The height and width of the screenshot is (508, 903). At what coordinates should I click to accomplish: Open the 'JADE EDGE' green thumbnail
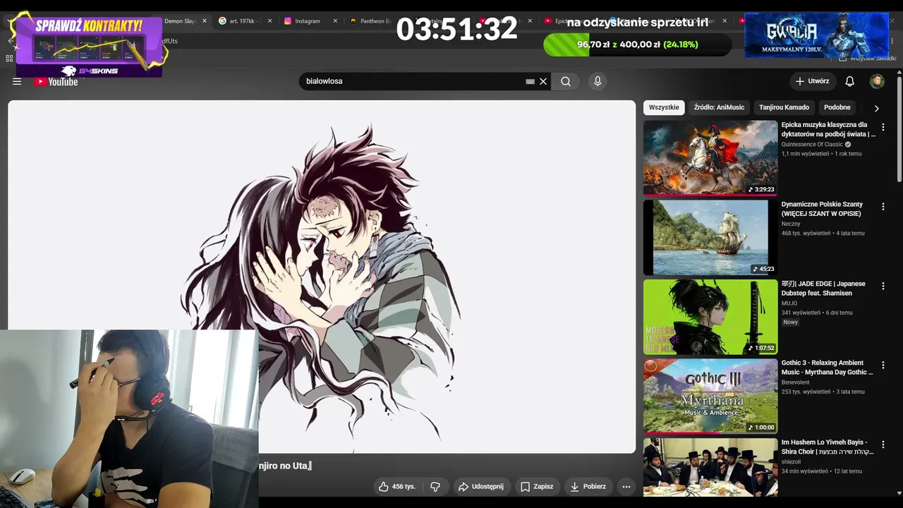(x=710, y=317)
